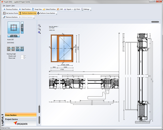163x130 pixels.
Task: Edit Master Leaf opening angle field
Action: pos(23,56)
